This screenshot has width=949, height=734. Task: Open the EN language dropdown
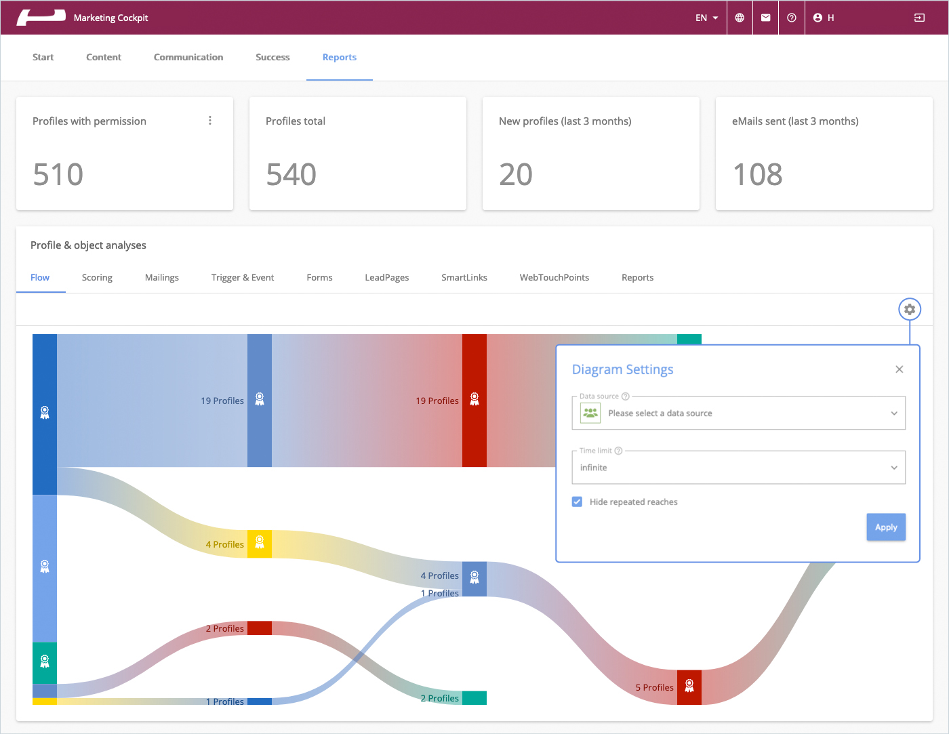(706, 18)
